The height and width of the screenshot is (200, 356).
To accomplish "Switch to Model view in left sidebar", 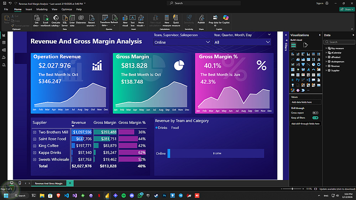I will (4, 50).
